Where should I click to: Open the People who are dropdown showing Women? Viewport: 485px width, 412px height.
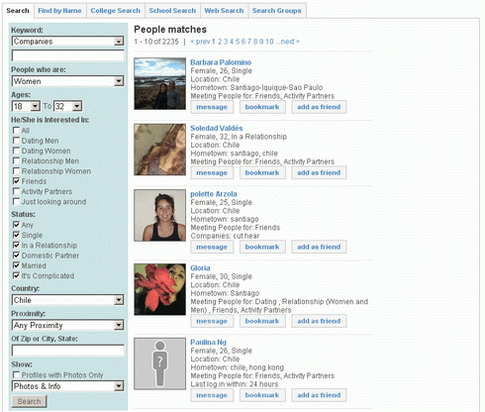68,81
